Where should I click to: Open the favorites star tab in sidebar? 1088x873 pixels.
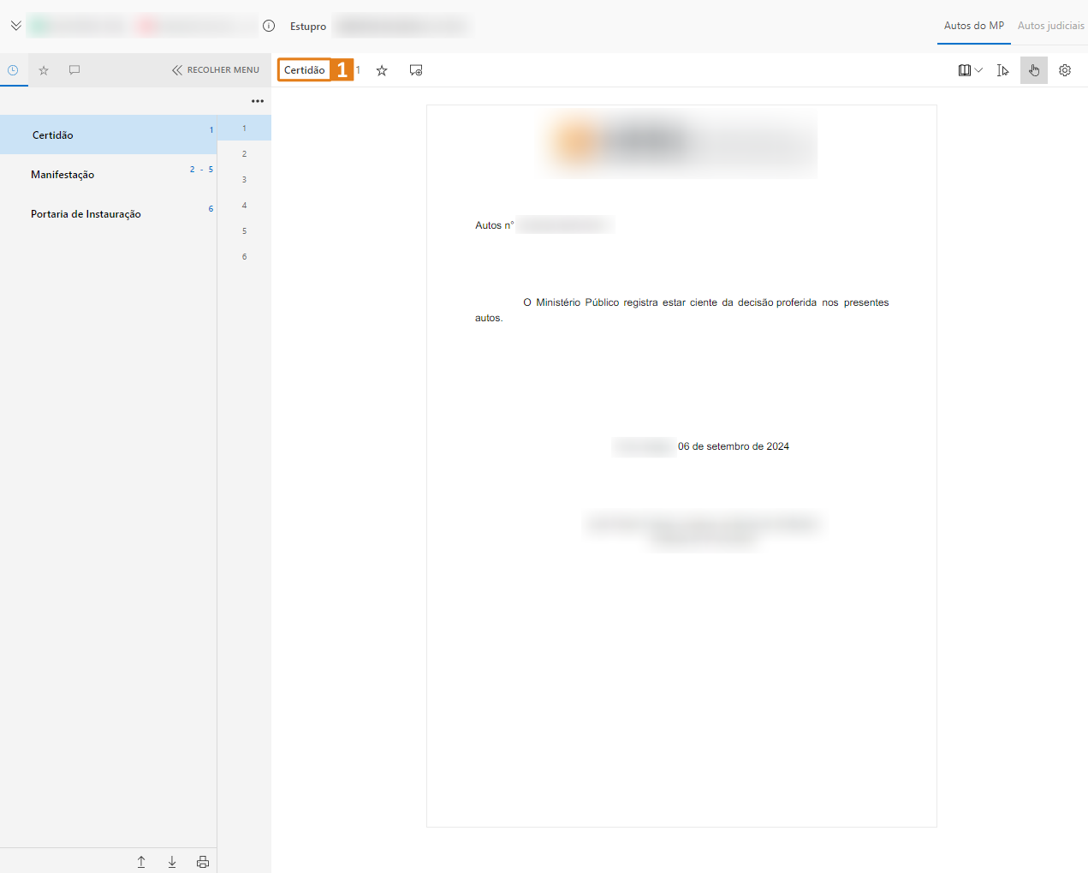point(44,70)
